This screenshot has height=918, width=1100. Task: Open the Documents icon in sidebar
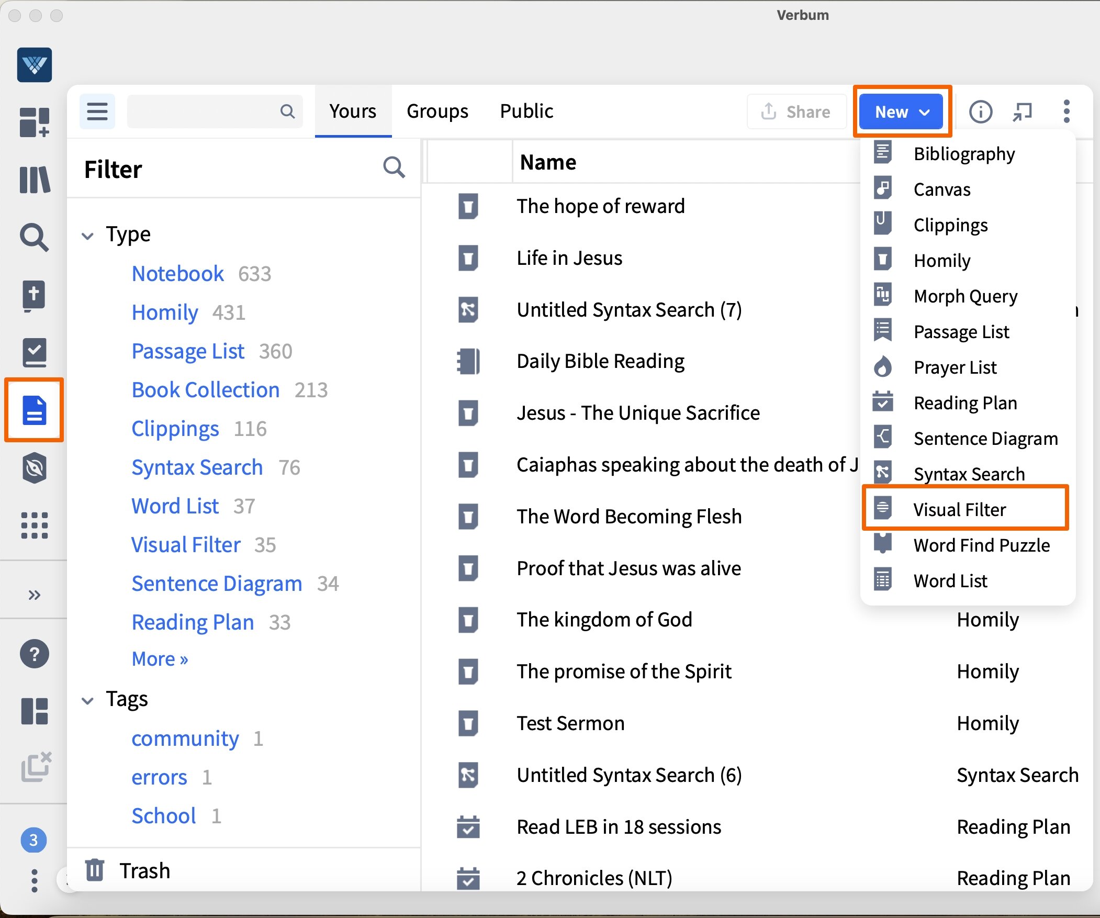click(x=35, y=410)
